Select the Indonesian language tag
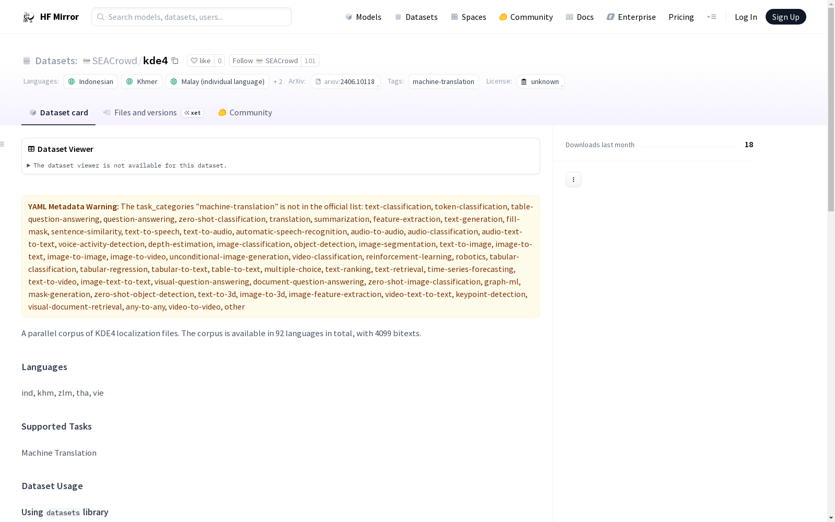The image size is (835, 522). [x=91, y=81]
